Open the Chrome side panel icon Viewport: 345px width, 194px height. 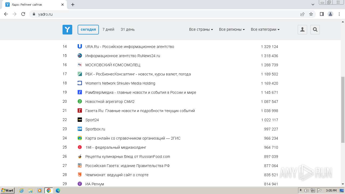tap(322, 14)
